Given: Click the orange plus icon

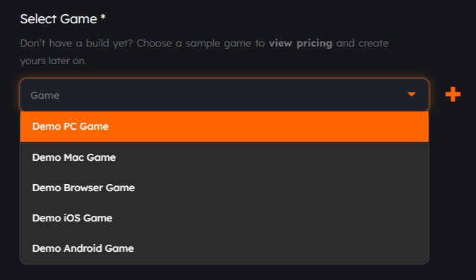Looking at the screenshot, I should point(453,95).
